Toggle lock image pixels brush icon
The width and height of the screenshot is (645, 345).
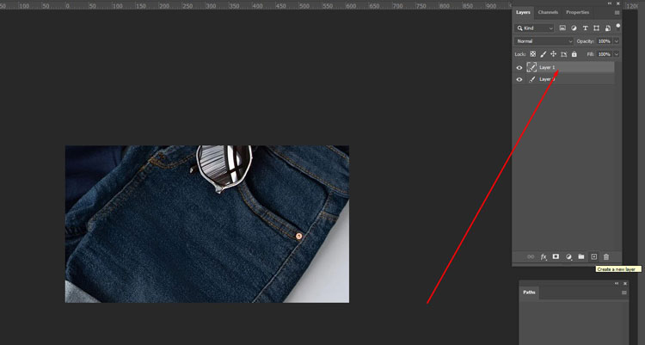coord(543,54)
